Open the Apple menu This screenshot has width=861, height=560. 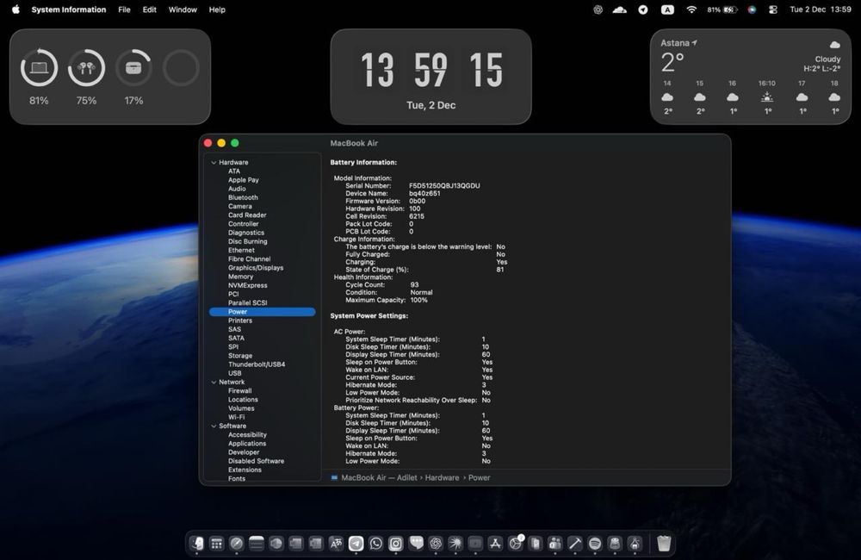click(15, 9)
